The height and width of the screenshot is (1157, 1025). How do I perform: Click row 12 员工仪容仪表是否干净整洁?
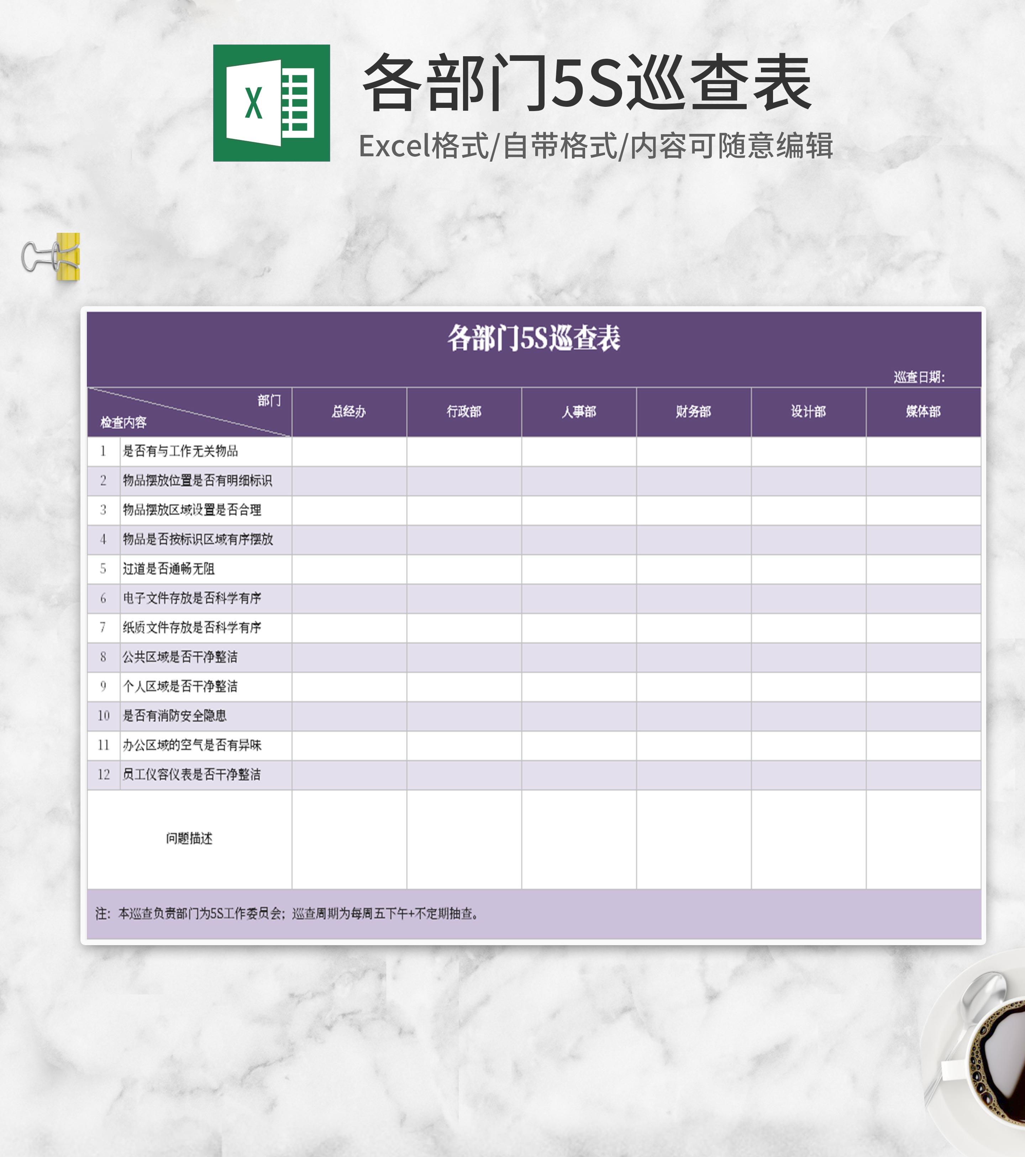point(191,775)
